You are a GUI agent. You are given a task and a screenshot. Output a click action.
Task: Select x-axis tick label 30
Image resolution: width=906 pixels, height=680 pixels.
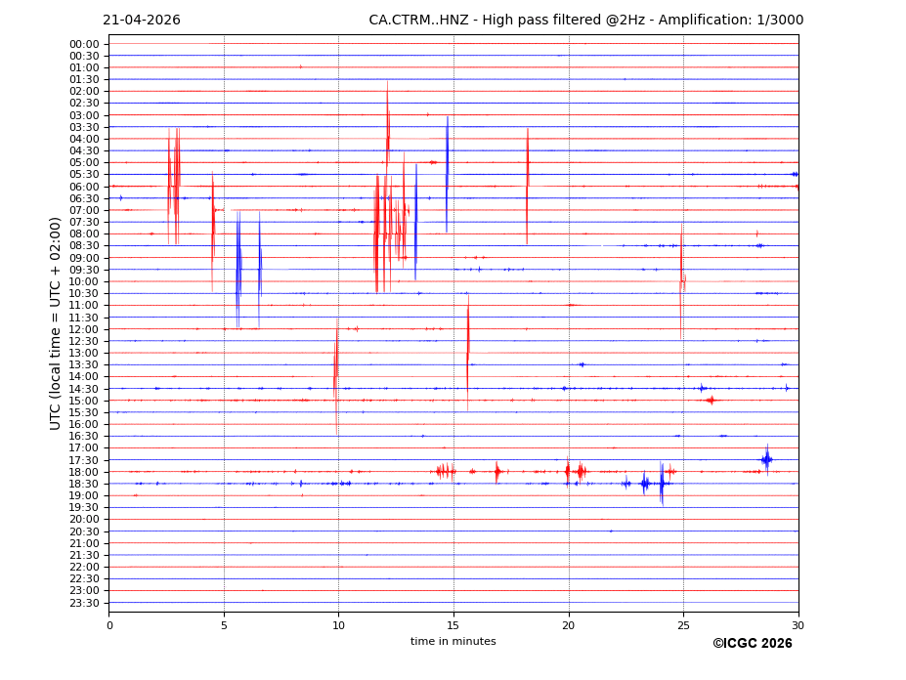coord(798,625)
